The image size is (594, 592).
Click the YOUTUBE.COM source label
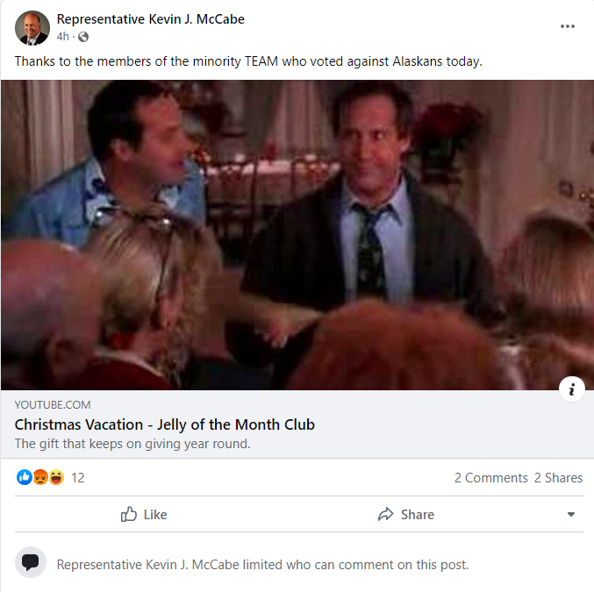53,405
